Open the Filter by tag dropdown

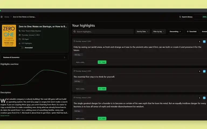point(159,32)
